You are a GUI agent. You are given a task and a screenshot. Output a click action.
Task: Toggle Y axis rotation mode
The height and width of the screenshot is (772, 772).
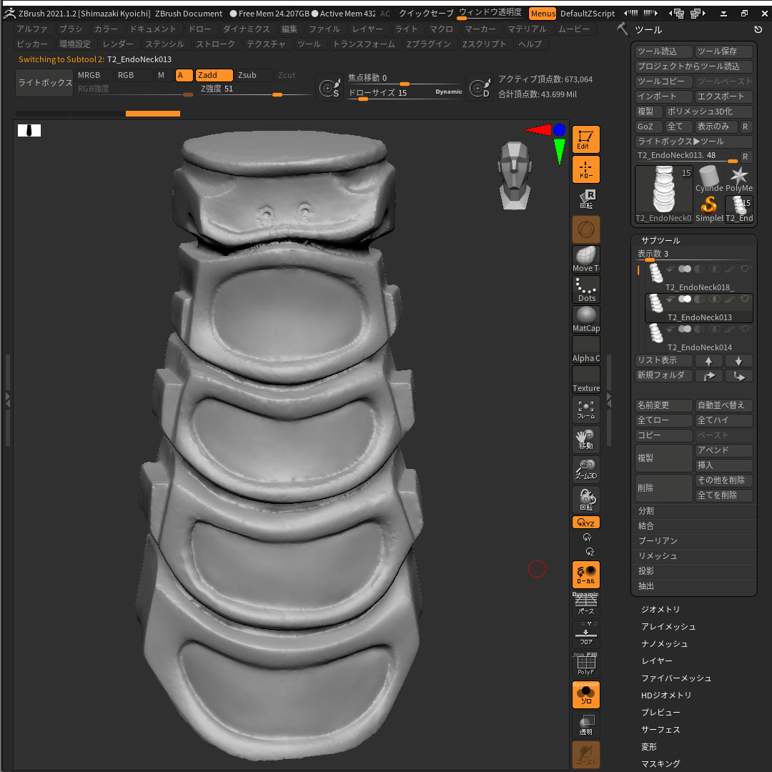[x=587, y=537]
